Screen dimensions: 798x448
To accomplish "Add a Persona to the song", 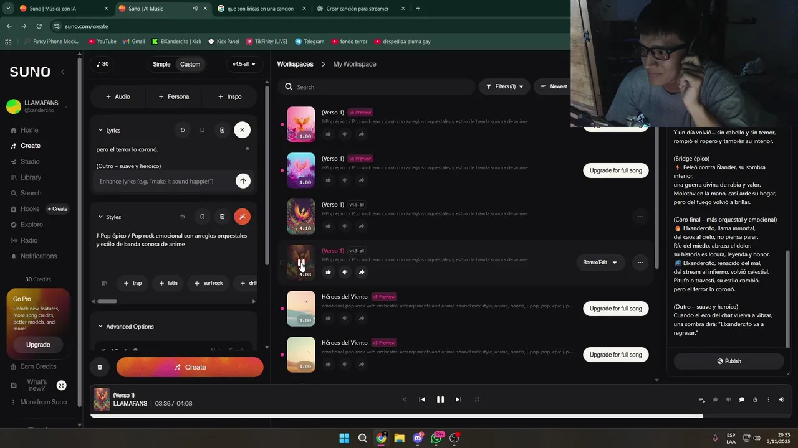I will pyautogui.click(x=174, y=96).
